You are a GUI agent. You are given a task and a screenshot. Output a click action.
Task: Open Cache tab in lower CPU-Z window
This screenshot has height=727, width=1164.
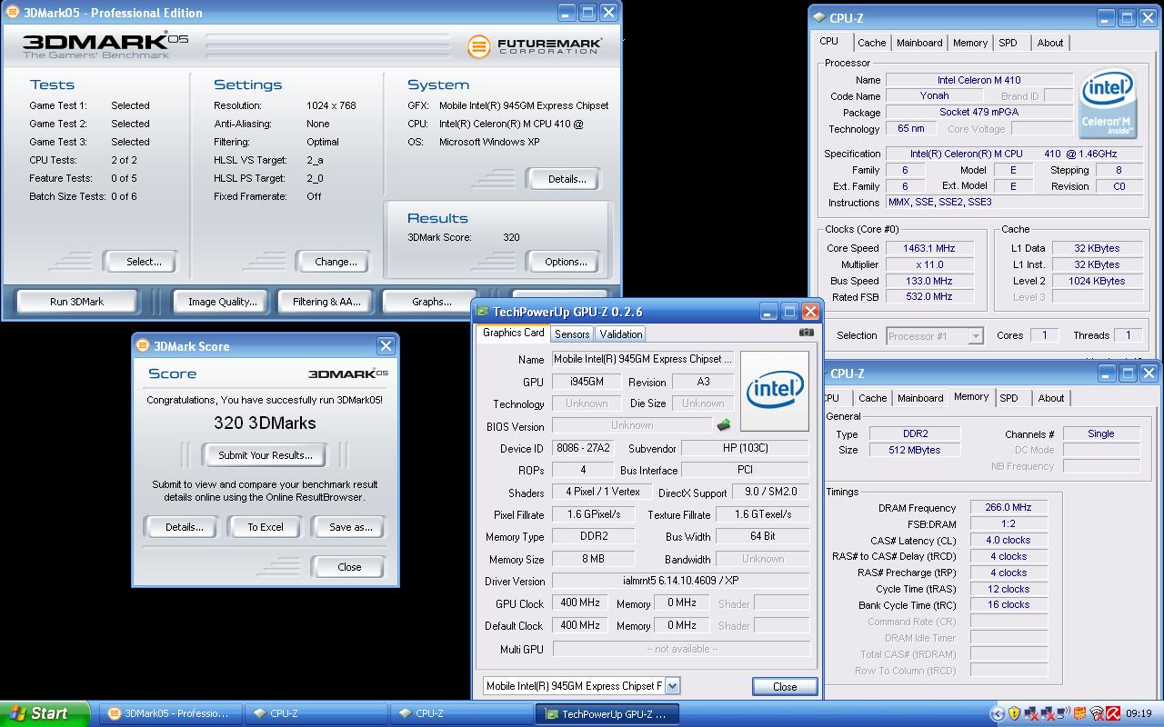pyautogui.click(x=872, y=398)
